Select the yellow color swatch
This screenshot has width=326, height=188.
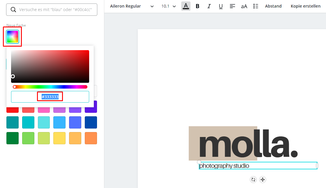[59, 138]
